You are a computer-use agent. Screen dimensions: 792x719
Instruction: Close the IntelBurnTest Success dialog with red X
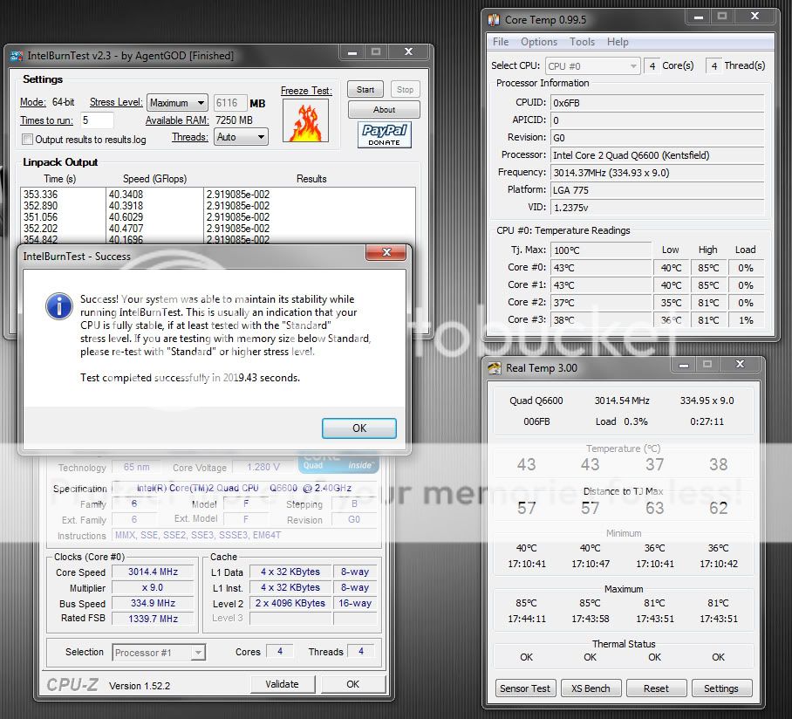click(386, 252)
